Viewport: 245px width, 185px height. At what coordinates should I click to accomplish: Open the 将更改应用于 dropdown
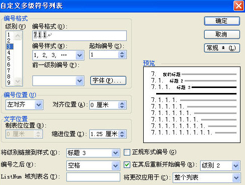pyautogui.click(x=236, y=178)
